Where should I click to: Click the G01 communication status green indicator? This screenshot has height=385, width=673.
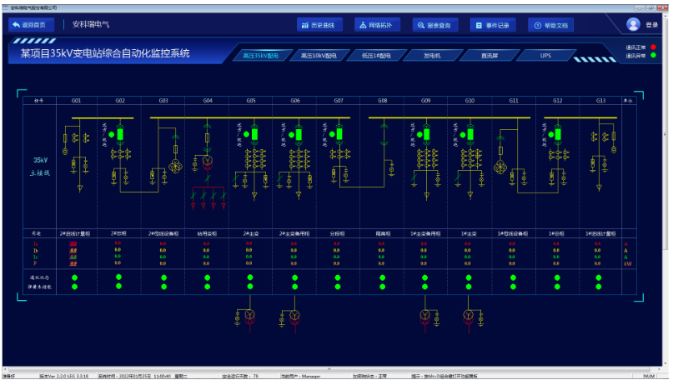pyautogui.click(x=75, y=277)
